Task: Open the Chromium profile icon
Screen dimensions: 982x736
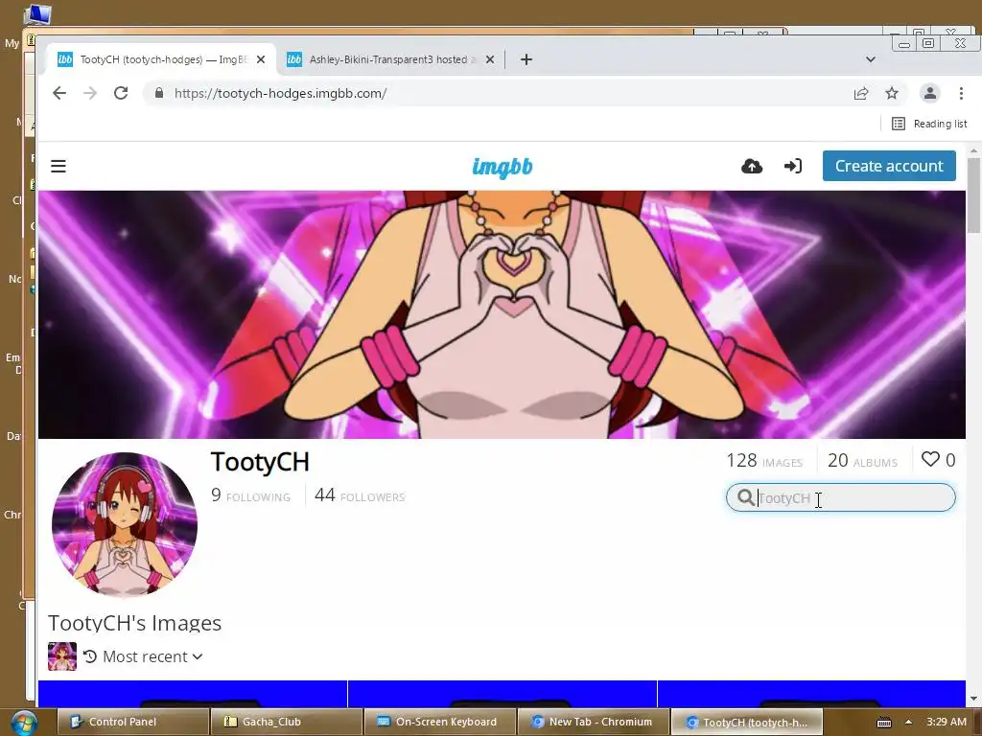Action: coord(929,93)
